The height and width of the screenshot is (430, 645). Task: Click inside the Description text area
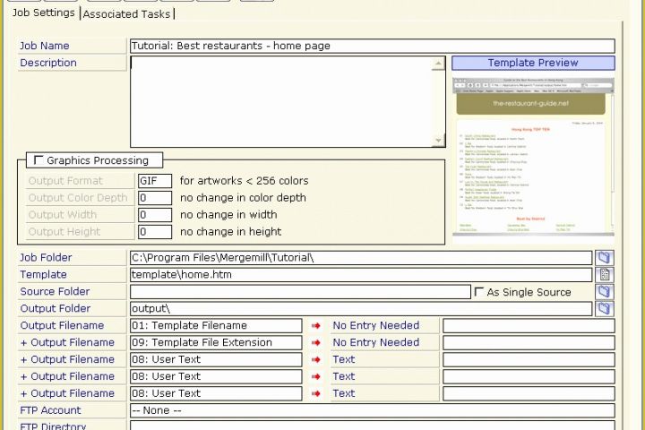pos(280,101)
